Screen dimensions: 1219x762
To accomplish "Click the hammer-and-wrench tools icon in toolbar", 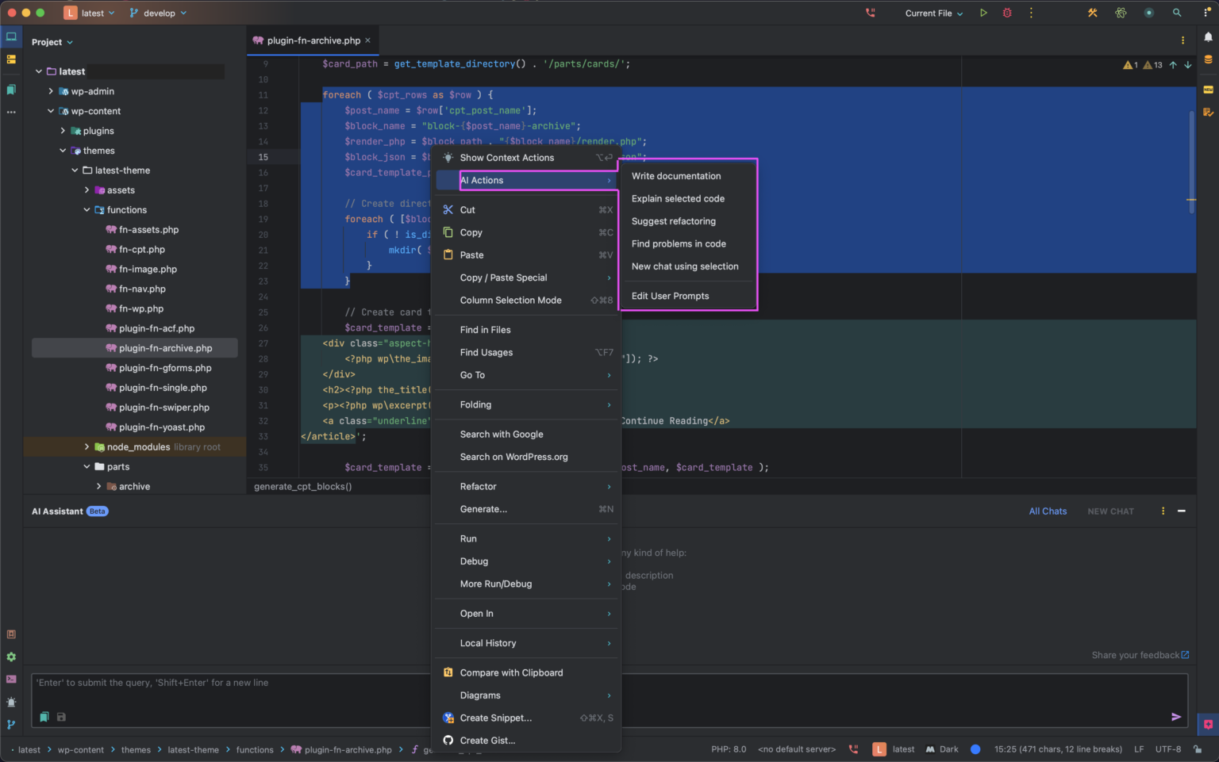I will pyautogui.click(x=1093, y=13).
